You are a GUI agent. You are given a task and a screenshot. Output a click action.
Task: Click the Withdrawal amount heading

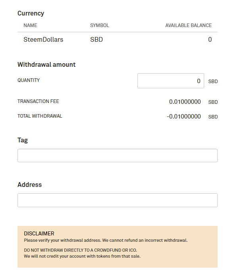[46, 64]
